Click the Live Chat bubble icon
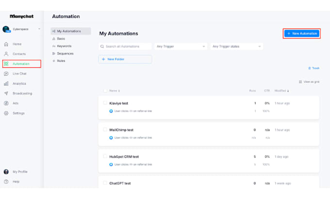 pyautogui.click(x=6, y=74)
